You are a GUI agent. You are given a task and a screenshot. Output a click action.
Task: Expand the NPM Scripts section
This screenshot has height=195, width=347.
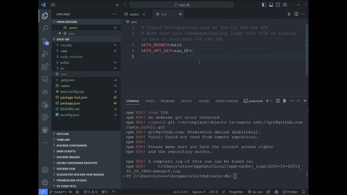54,151
